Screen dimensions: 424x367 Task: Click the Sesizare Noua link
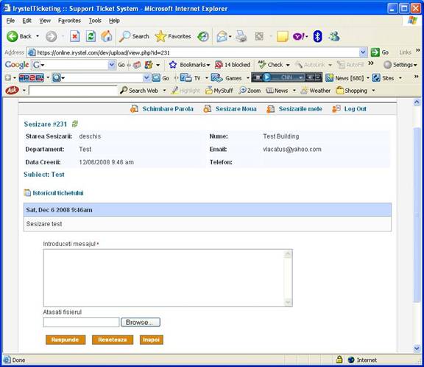coord(236,109)
